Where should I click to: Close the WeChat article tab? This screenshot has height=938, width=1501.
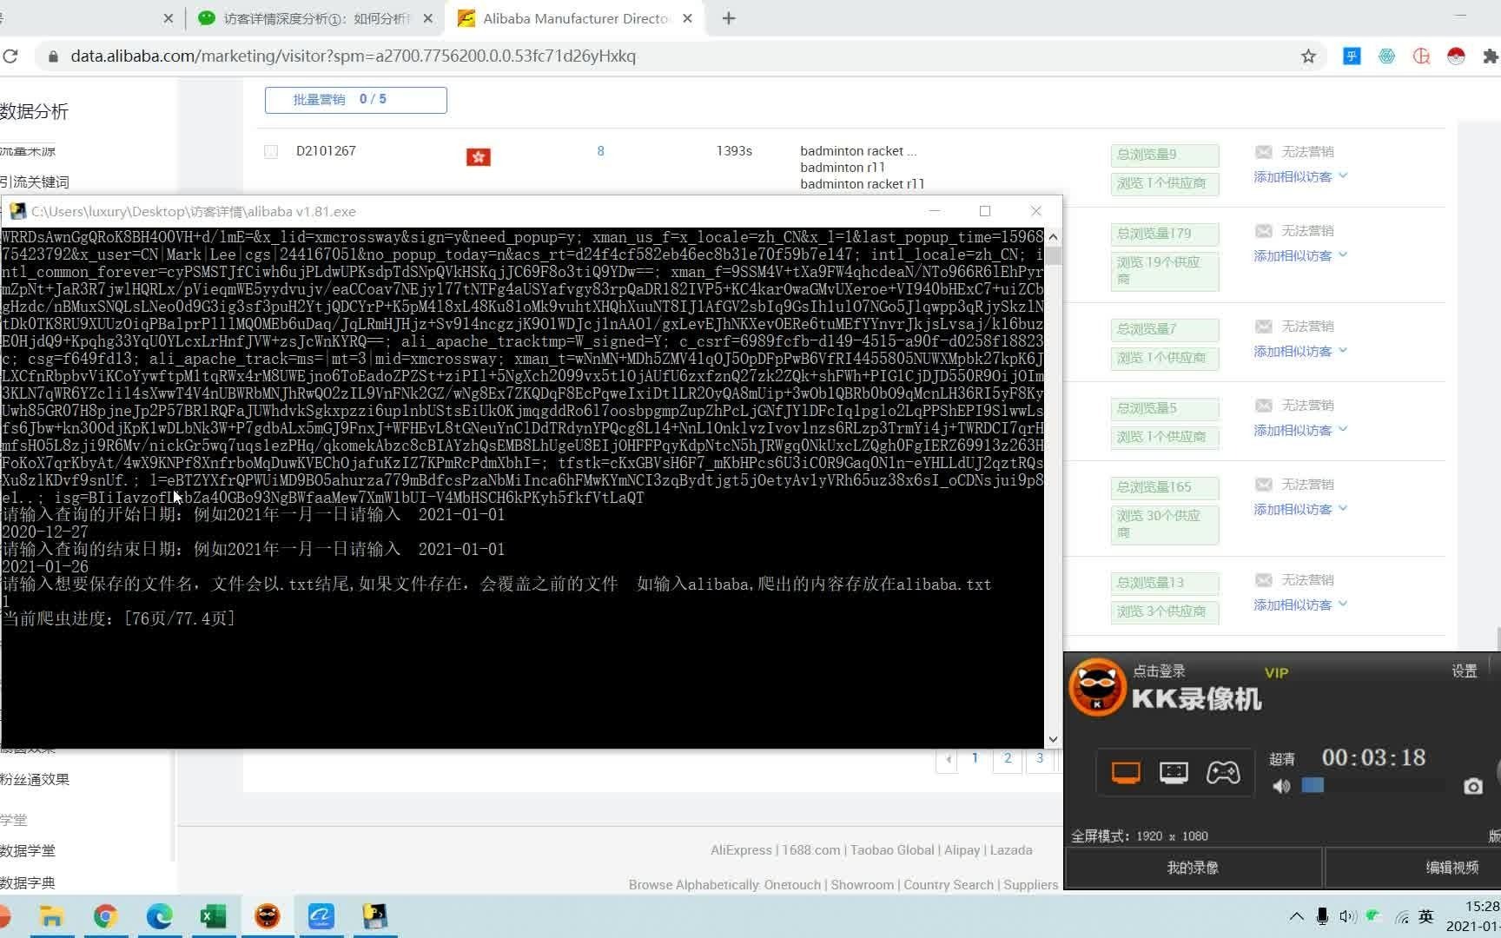pyautogui.click(x=427, y=18)
